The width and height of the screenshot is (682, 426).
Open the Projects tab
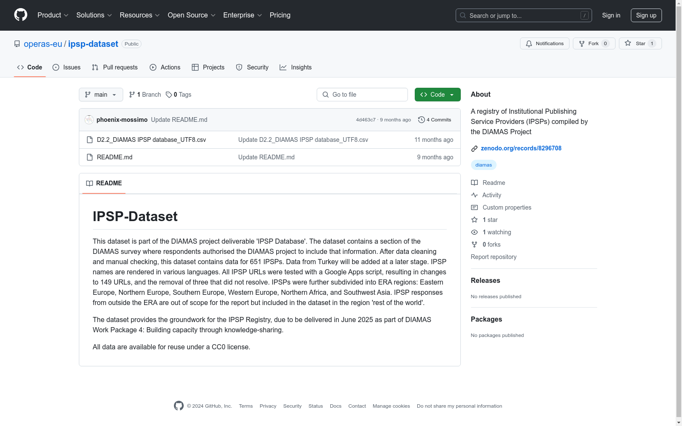point(208,67)
